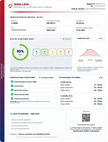Click the 'Scannez pour vérifier ce document' text
The image size is (108, 142).
(x=86, y=131)
